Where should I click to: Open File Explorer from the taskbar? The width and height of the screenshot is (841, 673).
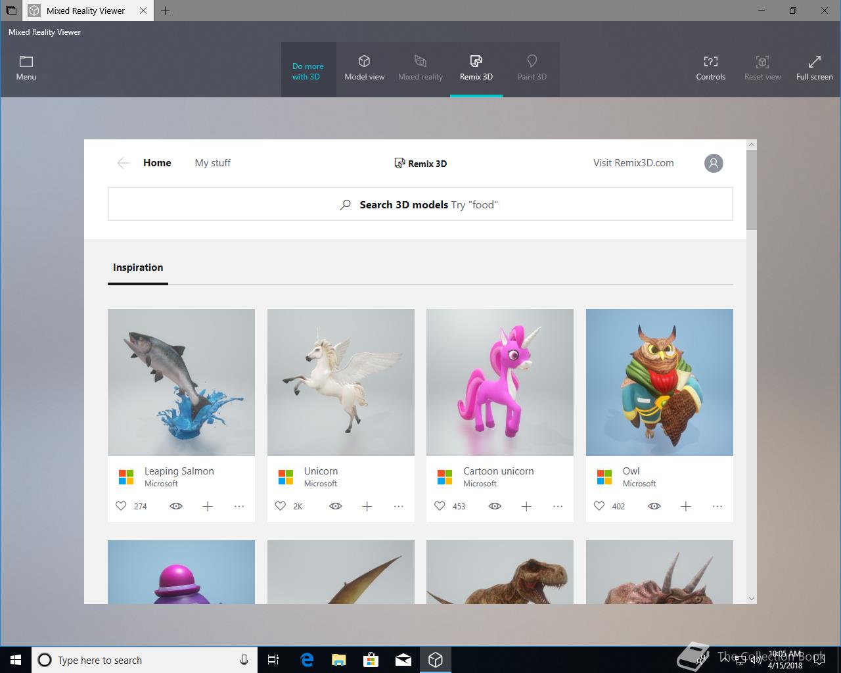pyautogui.click(x=338, y=660)
